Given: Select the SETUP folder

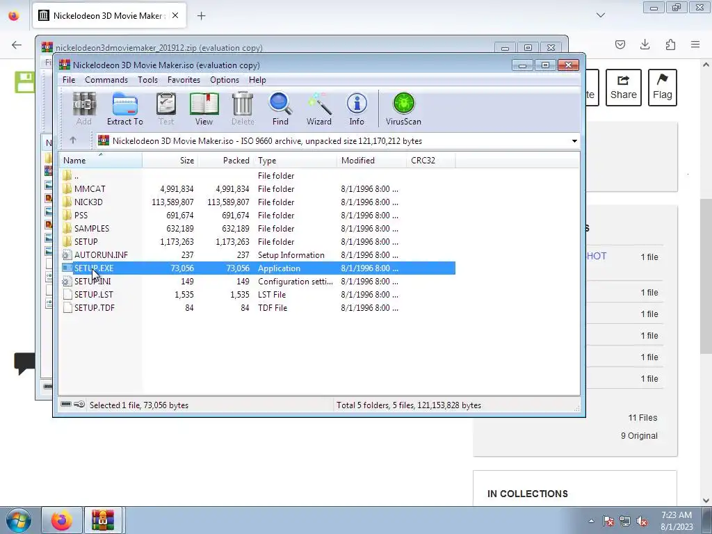Looking at the screenshot, I should pyautogui.click(x=257, y=241).
